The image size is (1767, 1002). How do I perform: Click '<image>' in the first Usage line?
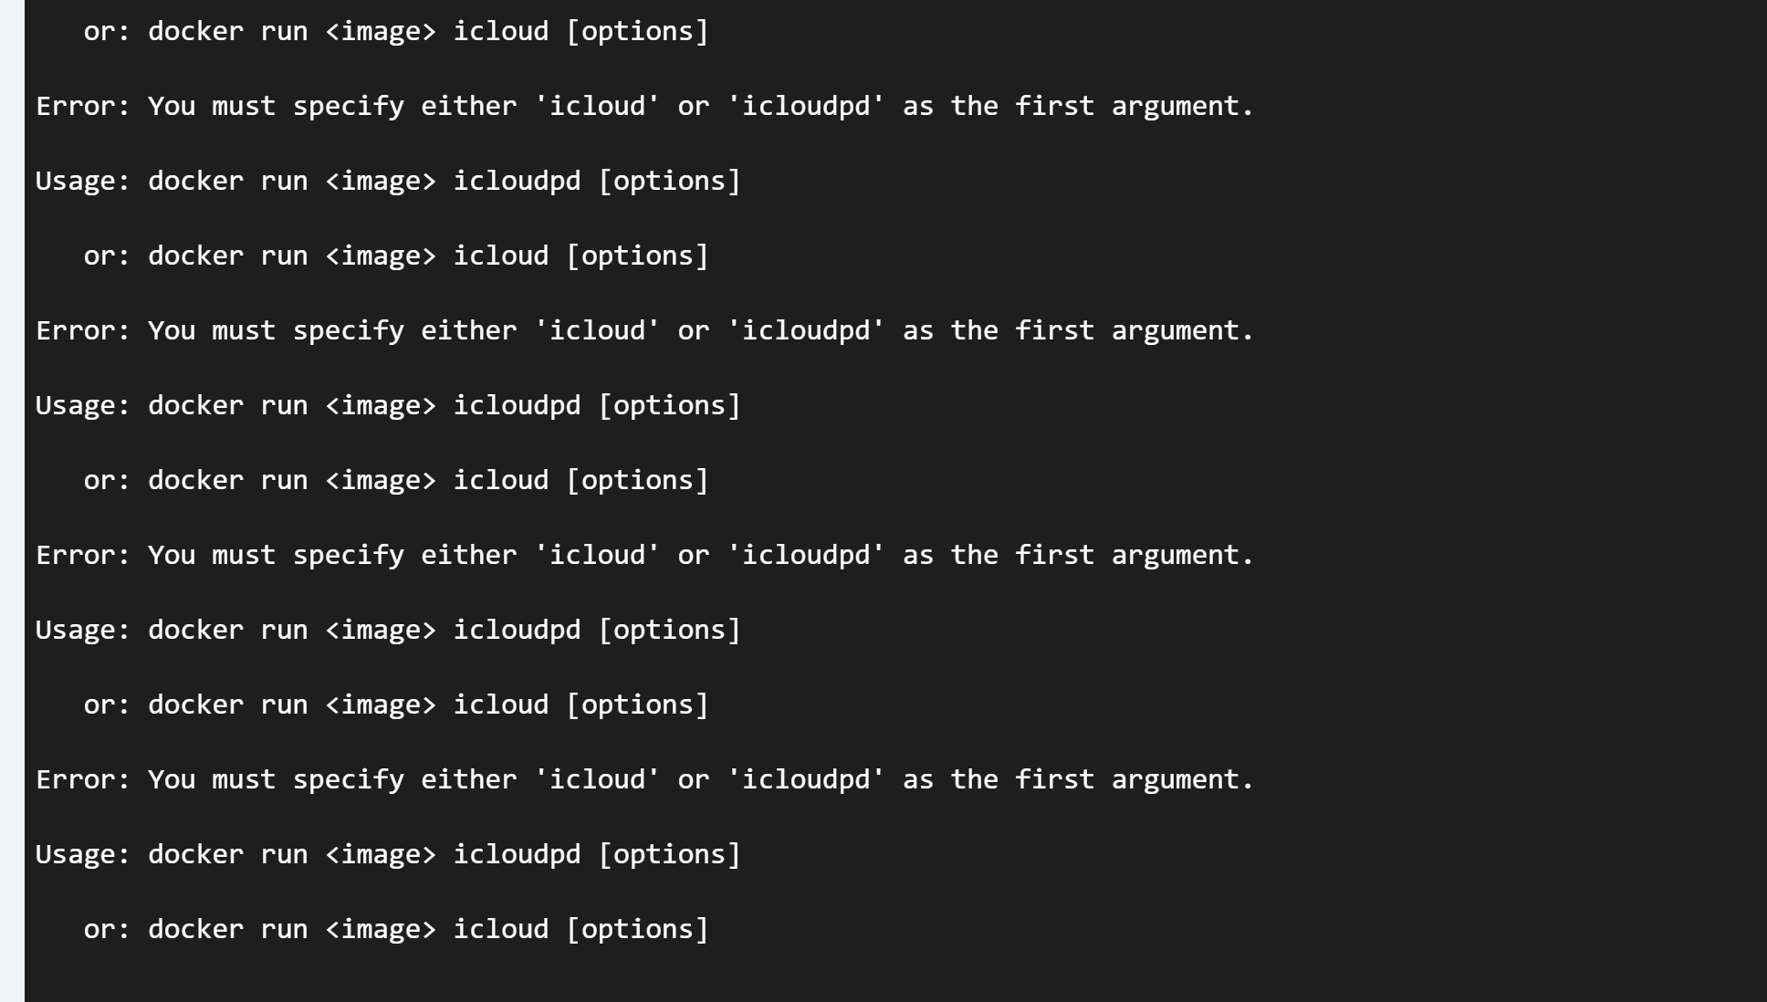(x=381, y=181)
